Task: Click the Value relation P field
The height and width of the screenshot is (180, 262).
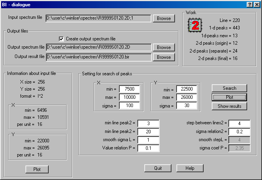Action: [148, 148]
